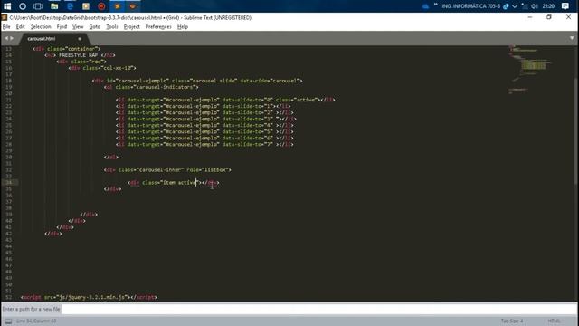
Task: Open the Tab Size 4 selector
Action: pos(512,321)
